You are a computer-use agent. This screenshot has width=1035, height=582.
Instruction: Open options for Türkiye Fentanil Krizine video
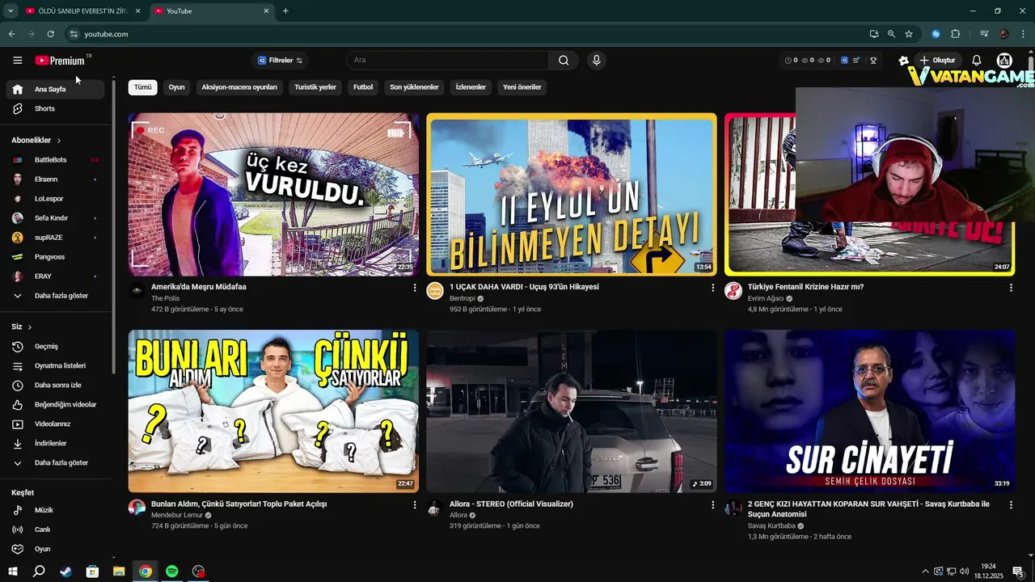pyautogui.click(x=1011, y=288)
